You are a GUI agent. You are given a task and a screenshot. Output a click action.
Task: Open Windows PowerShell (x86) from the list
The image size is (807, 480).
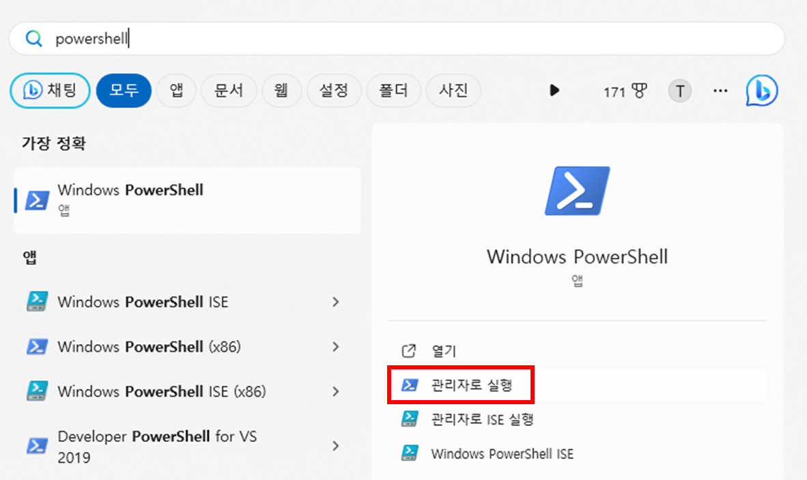pyautogui.click(x=187, y=347)
